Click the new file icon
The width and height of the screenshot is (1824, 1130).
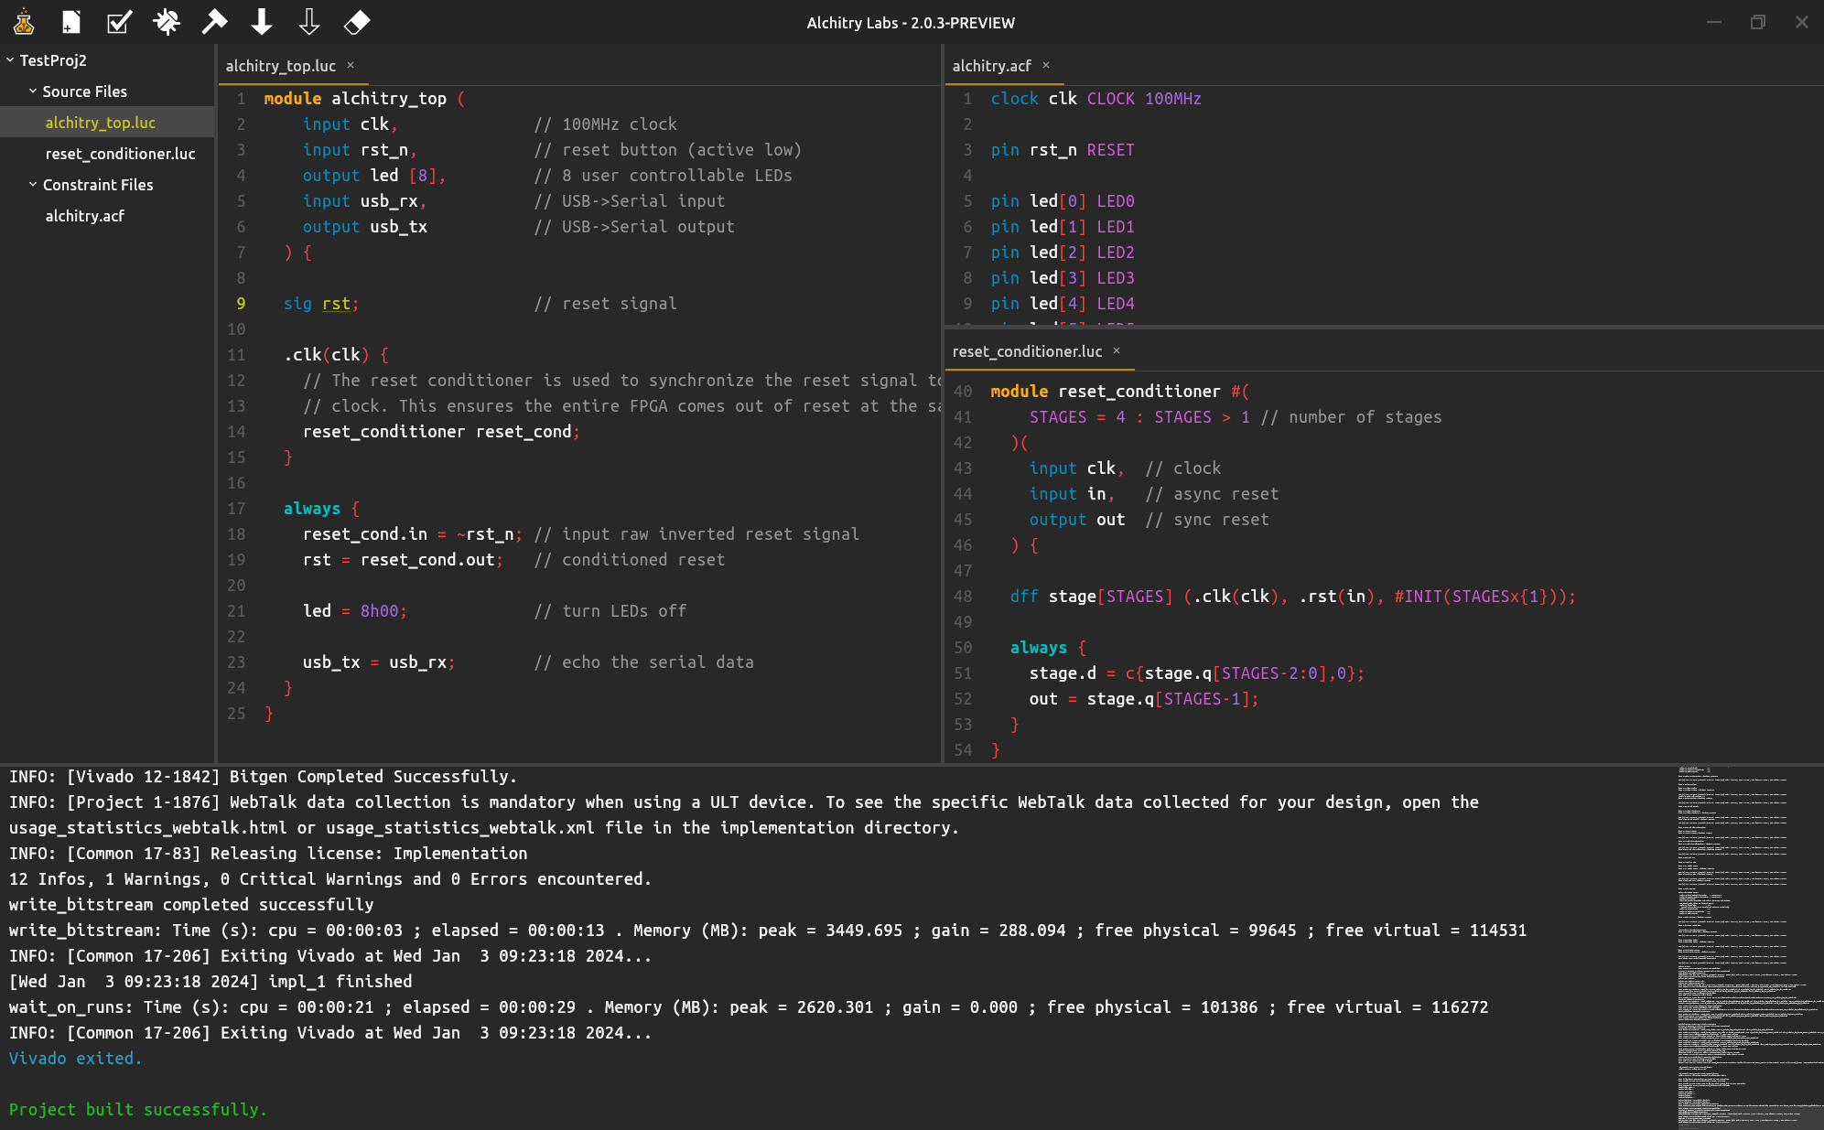(71, 22)
